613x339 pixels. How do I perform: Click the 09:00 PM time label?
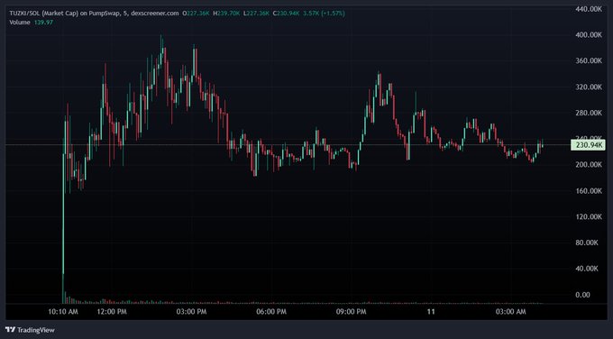tap(352, 312)
